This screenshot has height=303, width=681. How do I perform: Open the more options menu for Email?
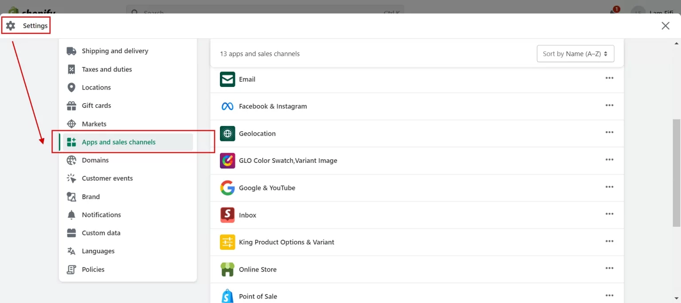click(x=610, y=78)
